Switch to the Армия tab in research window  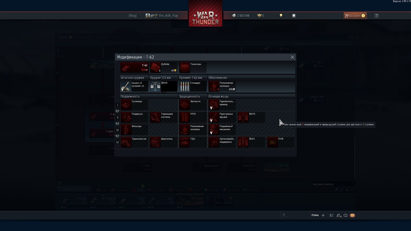[65, 37]
